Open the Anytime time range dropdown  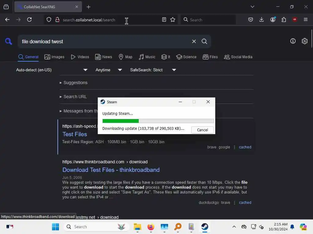[x=109, y=70]
